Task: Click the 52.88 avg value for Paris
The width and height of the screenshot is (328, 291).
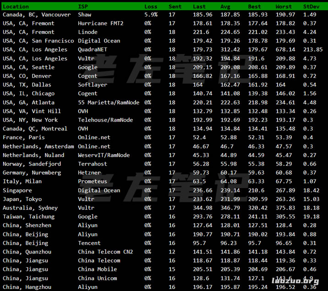Action: [x=229, y=138]
